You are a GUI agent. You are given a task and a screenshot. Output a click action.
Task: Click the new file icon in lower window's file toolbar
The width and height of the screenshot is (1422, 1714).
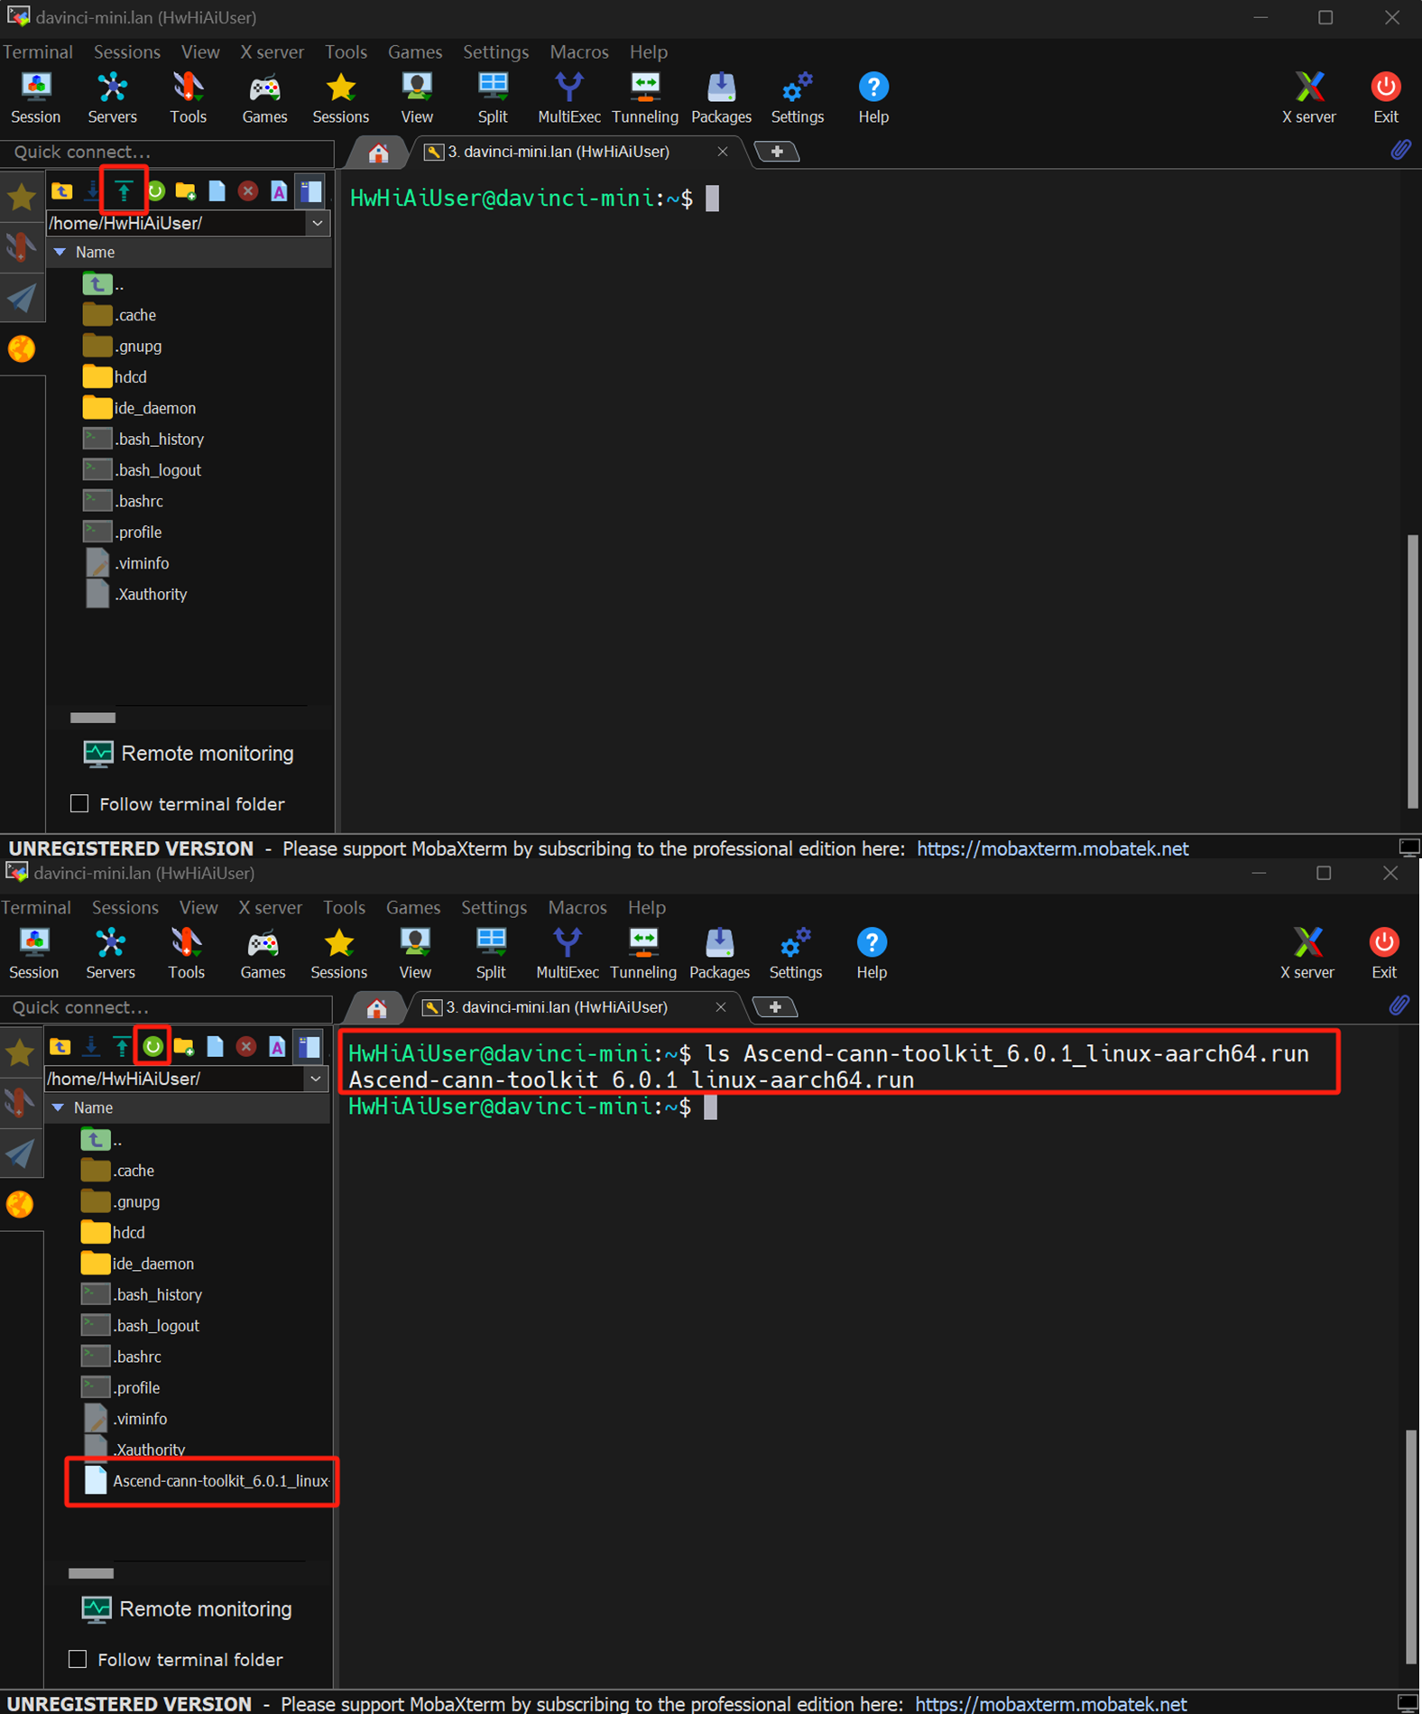pos(215,1046)
